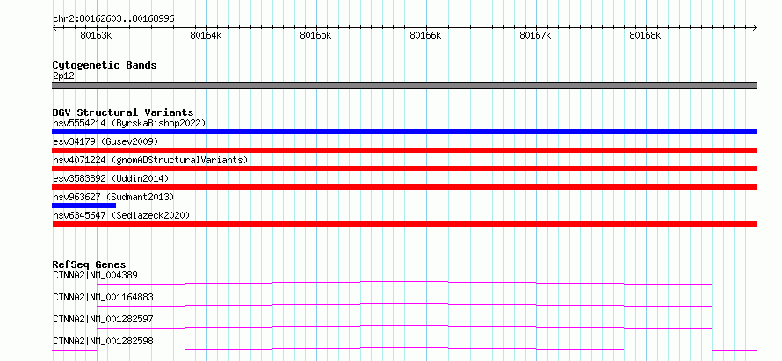Click the left arrowhead of the ruler
This screenshot has width=782, height=361.
click(x=54, y=27)
